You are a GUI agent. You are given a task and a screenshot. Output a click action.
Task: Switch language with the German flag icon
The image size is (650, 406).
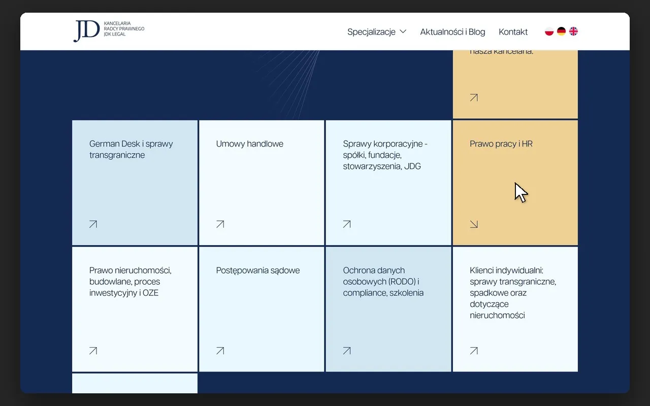click(x=561, y=31)
